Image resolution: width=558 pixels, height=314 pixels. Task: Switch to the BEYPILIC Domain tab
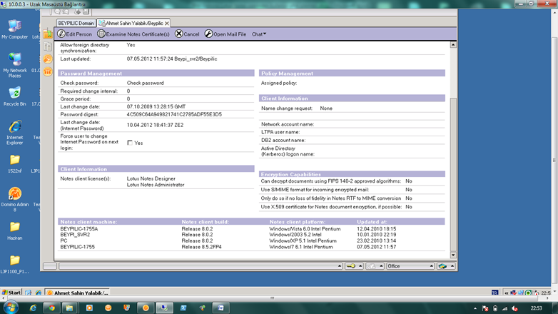(x=76, y=23)
